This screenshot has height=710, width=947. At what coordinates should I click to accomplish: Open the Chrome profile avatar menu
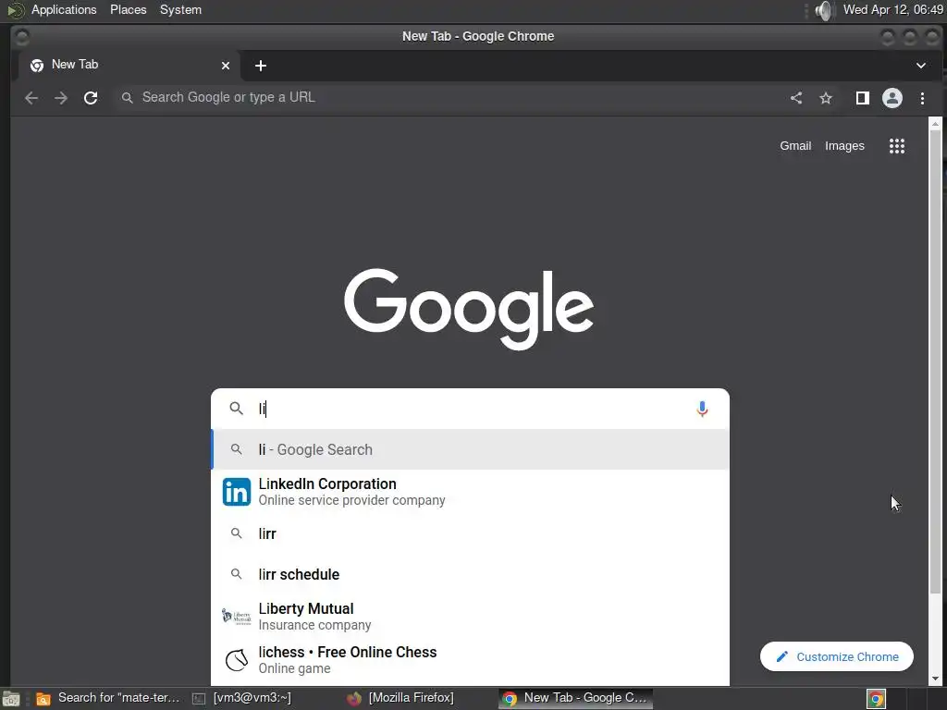pos(892,98)
